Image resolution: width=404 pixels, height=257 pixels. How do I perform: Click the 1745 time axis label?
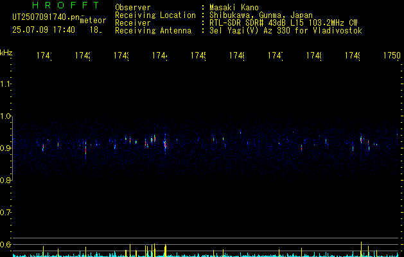pos(198,56)
